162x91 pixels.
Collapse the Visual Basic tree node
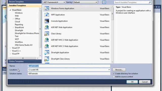(x=10, y=10)
